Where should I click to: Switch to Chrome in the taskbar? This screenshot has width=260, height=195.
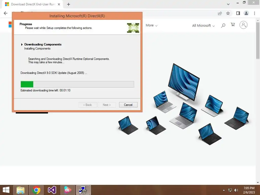click(x=36, y=190)
